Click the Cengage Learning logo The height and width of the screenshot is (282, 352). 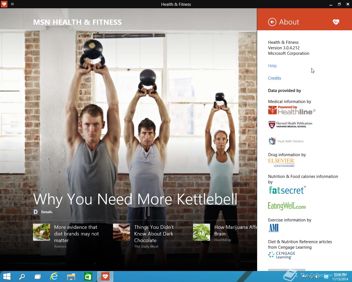tap(282, 255)
